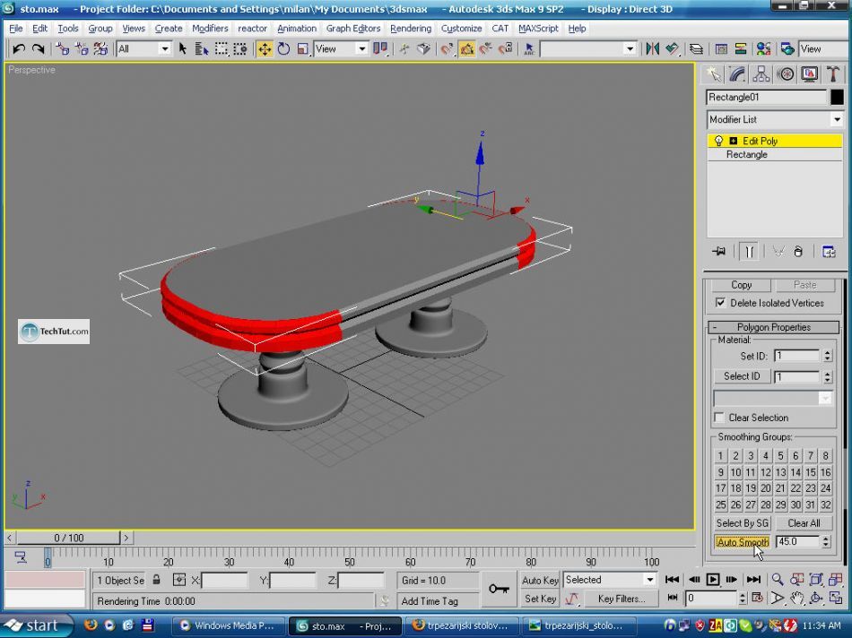Click the Undo arrow icon
The height and width of the screenshot is (638, 852).
point(19,49)
